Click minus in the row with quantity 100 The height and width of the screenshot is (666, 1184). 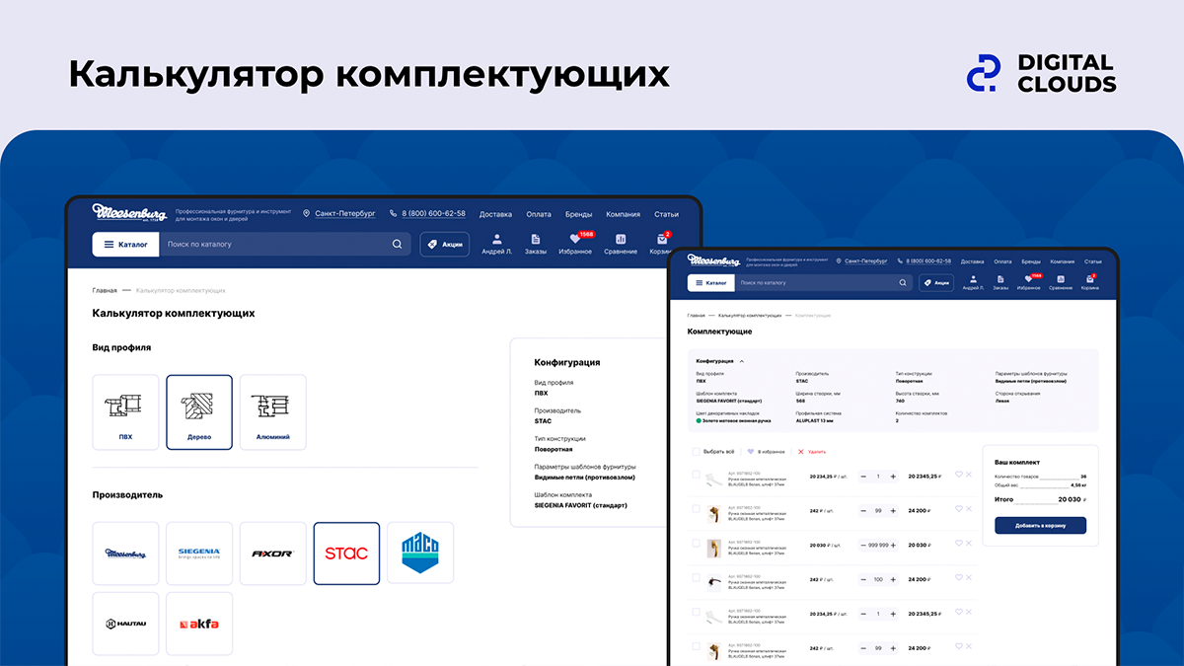point(864,579)
